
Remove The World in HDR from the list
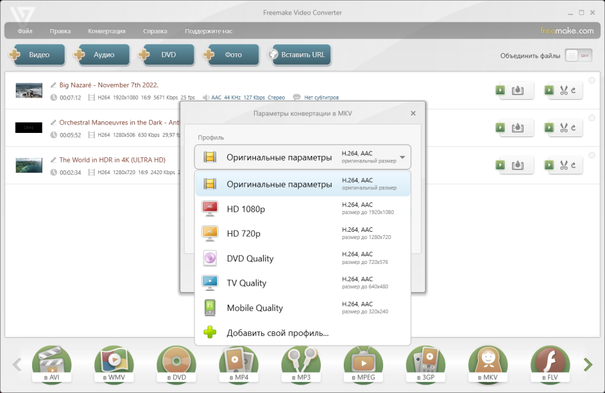click(591, 155)
